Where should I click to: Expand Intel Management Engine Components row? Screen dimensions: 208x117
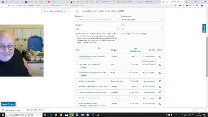click(x=77, y=56)
